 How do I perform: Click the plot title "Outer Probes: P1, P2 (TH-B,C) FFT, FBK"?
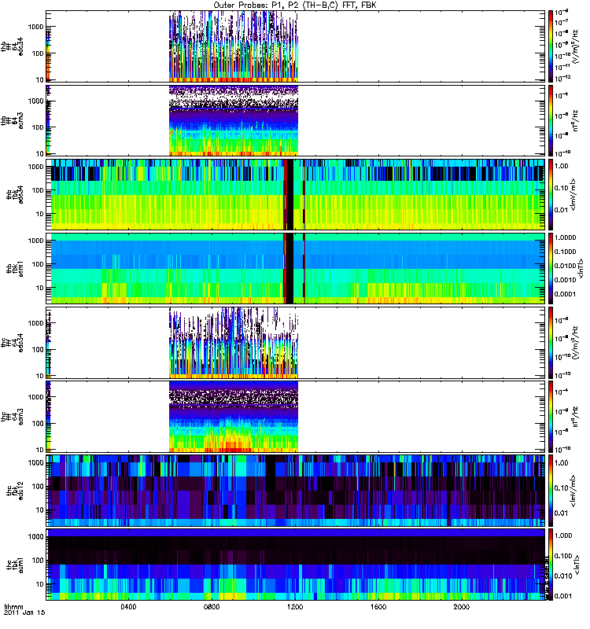[x=295, y=6]
